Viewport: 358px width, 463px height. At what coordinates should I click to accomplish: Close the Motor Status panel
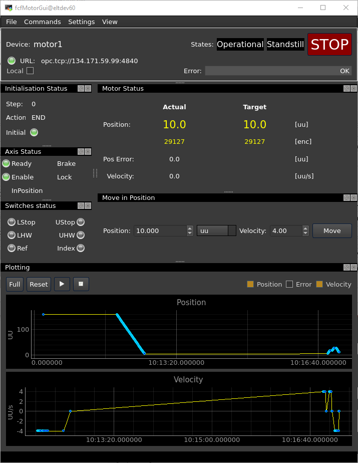pyautogui.click(x=353, y=88)
